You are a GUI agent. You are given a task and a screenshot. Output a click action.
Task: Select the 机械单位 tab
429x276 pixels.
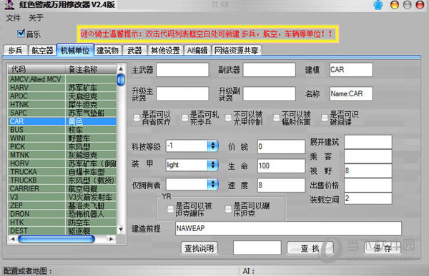(x=75, y=50)
